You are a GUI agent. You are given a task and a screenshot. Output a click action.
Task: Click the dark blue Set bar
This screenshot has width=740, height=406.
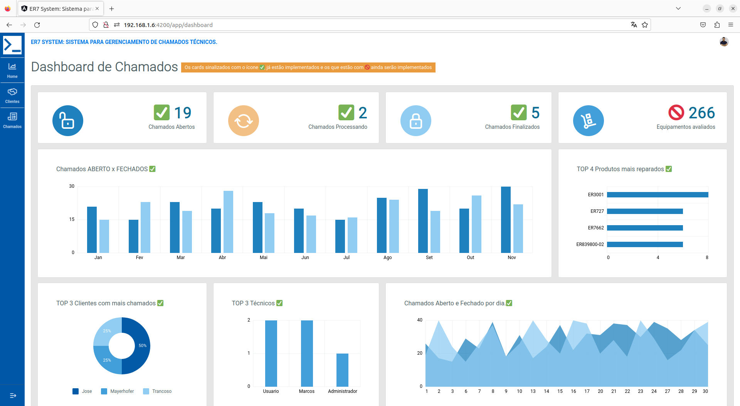423,221
